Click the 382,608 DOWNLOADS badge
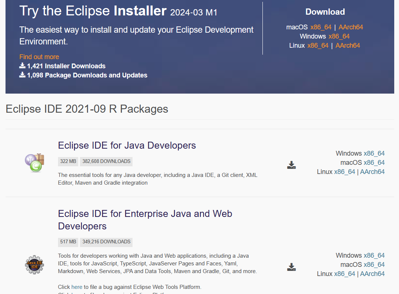 click(106, 161)
